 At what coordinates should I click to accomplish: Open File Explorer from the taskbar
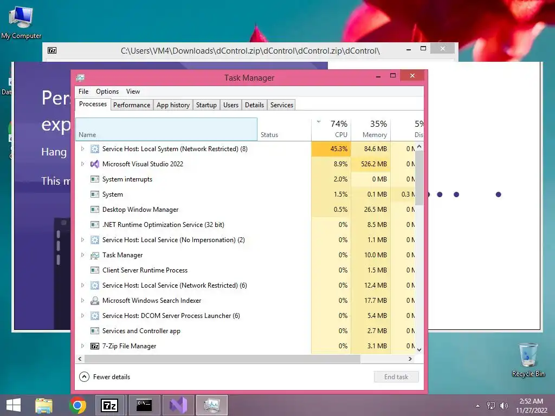(x=44, y=405)
